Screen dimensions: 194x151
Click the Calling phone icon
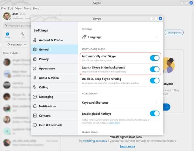(x=35, y=87)
